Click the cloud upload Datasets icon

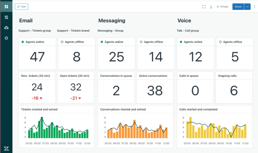pyautogui.click(x=6, y=27)
